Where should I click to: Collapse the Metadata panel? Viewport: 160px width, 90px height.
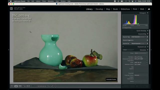coord(147,50)
